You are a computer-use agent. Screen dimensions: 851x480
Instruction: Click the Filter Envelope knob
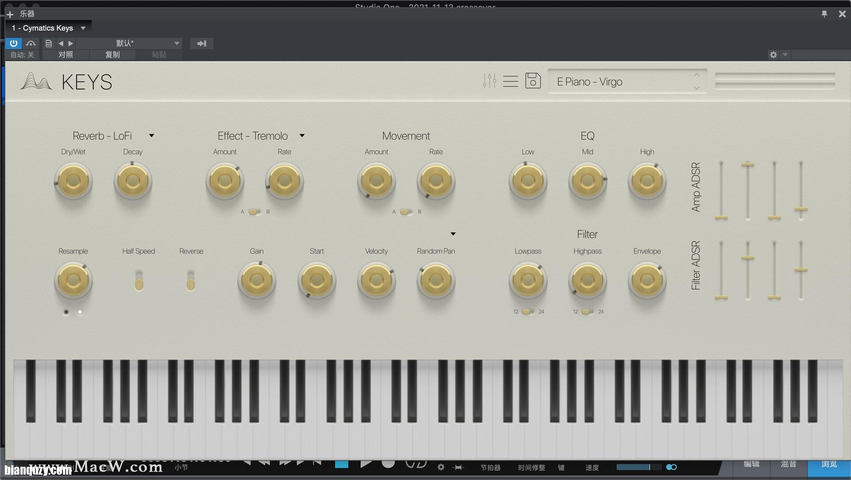tap(647, 280)
